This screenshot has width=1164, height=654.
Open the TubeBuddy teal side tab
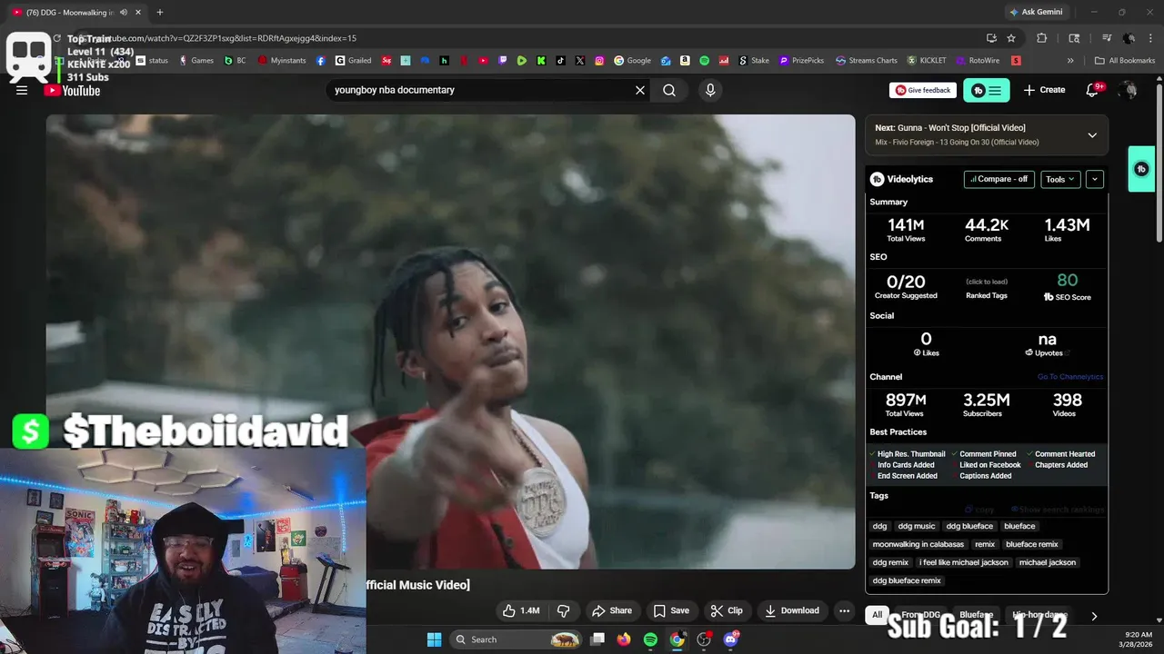[x=1141, y=169]
